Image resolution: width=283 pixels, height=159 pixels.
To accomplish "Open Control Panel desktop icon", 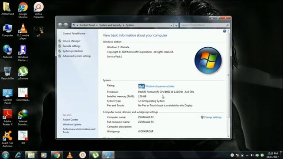I will [8, 96].
